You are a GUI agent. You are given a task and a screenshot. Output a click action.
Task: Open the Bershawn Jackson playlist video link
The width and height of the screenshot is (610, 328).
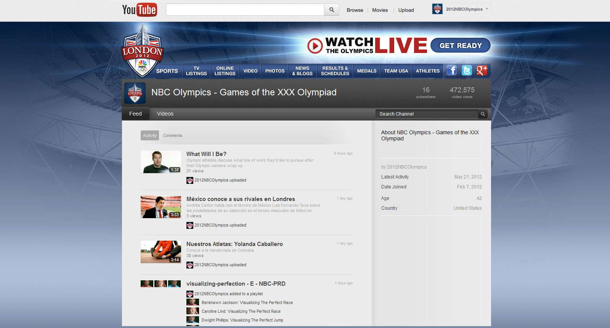(x=247, y=302)
